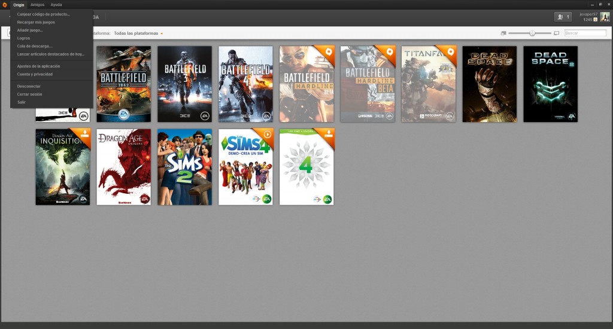Screen dimensions: 613x329
Task: Choose Lanzar artículos destacados de hoy
Action: pyautogui.click(x=51, y=54)
